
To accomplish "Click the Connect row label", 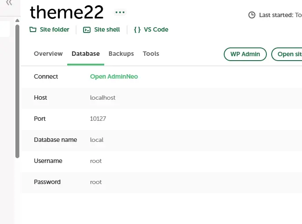I will click(x=46, y=76).
